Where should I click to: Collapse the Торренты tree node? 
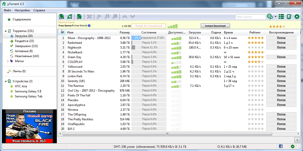[6, 31]
